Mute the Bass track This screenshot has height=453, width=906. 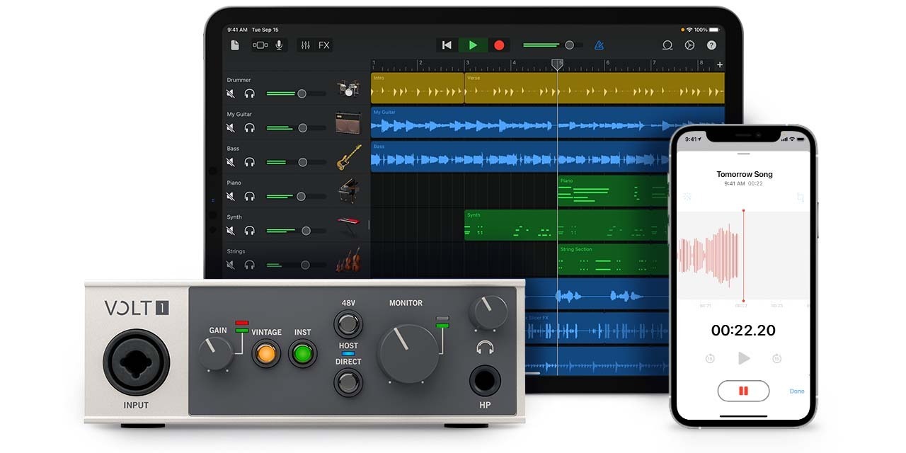point(230,161)
